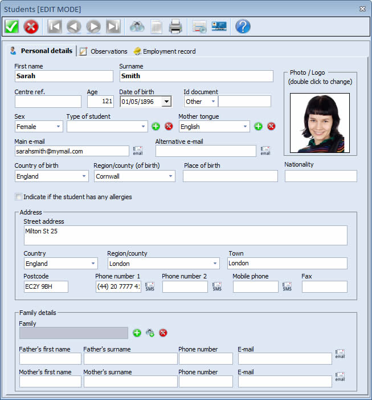Open the Country of birth dropdown
This screenshot has height=400, width=372.
(x=84, y=176)
